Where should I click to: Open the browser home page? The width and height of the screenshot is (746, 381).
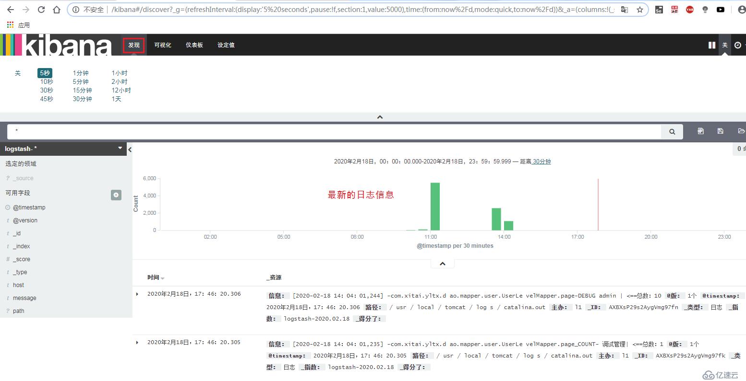pos(57,10)
